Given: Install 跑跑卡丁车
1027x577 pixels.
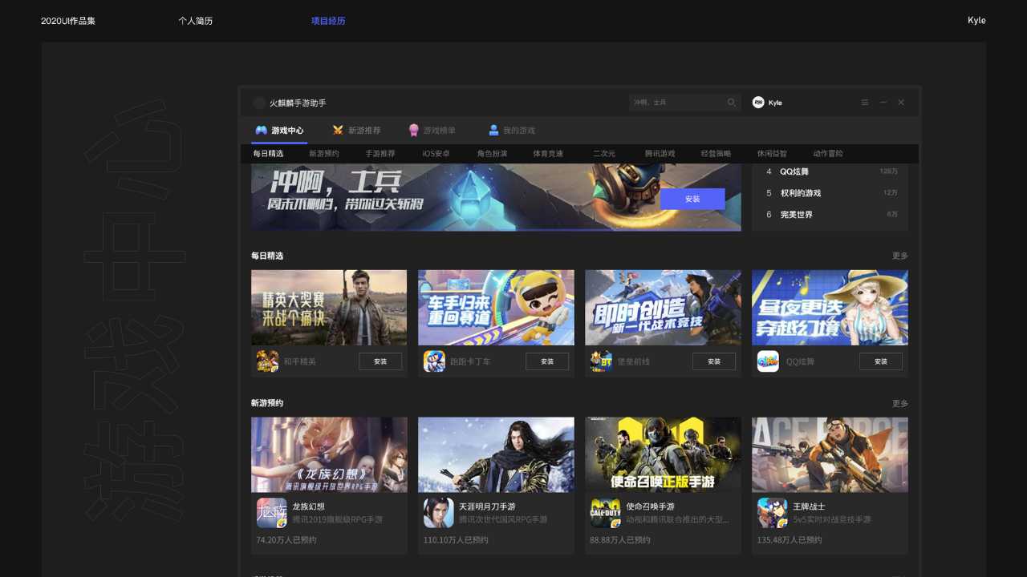Looking at the screenshot, I should [547, 361].
